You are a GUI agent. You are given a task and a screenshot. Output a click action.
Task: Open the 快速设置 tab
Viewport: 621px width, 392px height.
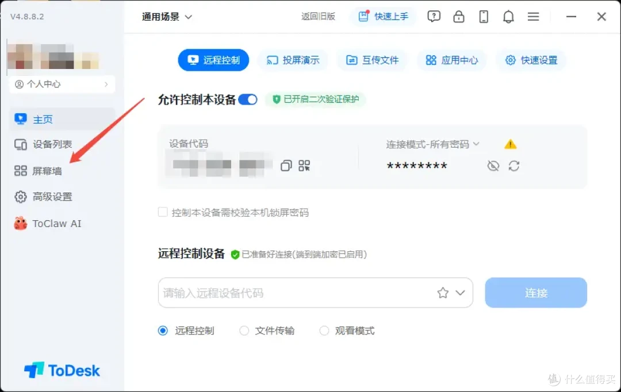click(531, 60)
